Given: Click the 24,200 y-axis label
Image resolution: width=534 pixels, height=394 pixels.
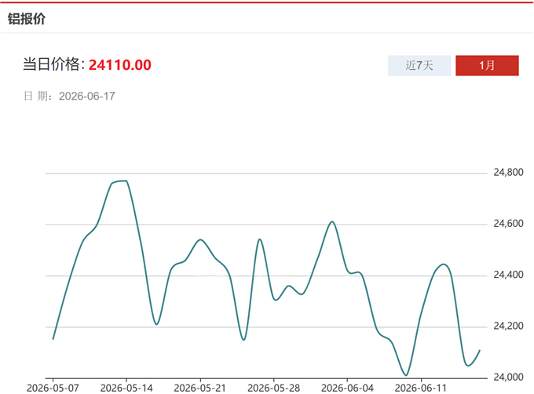Looking at the screenshot, I should (508, 326).
